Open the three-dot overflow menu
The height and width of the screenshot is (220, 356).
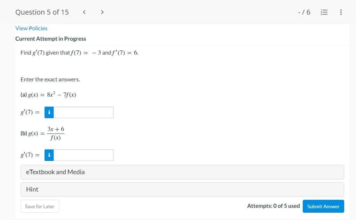341,12
